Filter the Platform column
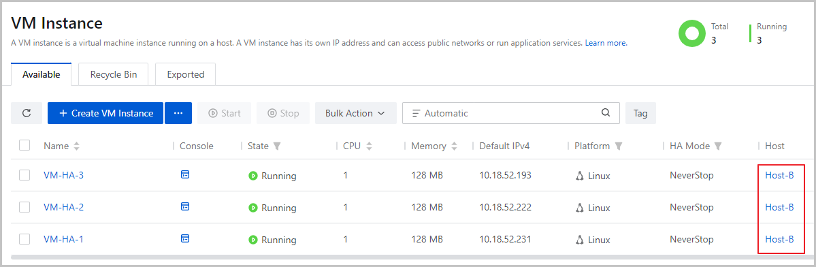 (x=618, y=146)
